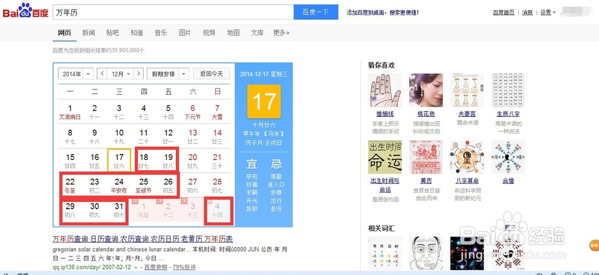Open the 合婚 link
This screenshot has height=275, width=599.
click(x=508, y=181)
